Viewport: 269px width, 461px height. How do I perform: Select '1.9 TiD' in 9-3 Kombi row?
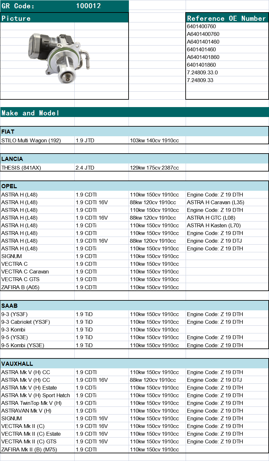point(84,330)
